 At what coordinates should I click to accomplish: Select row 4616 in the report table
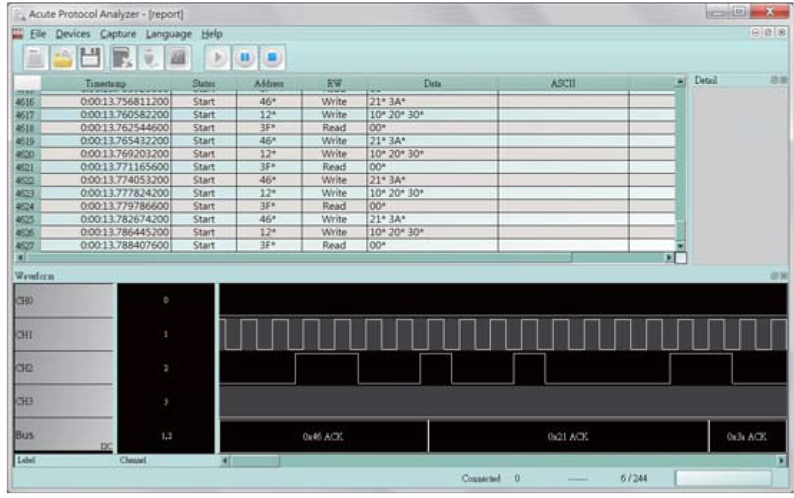coord(345,102)
